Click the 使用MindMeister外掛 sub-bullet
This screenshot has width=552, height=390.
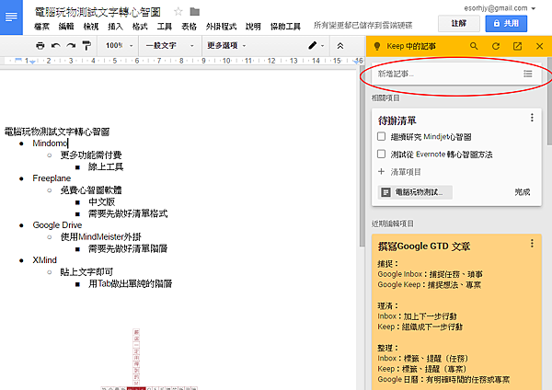100,237
